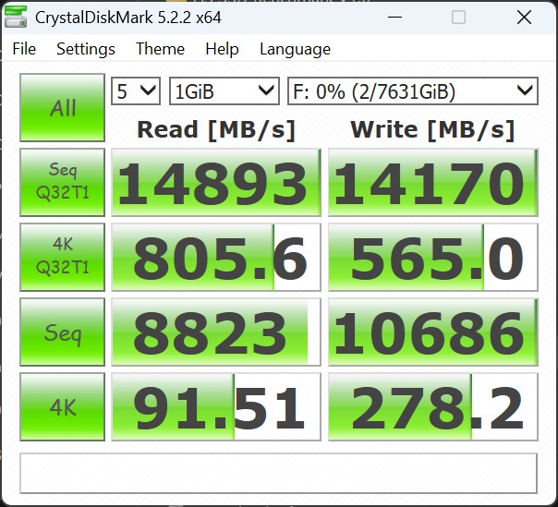Open the Help menu
This screenshot has height=507, width=558.
[x=222, y=49]
